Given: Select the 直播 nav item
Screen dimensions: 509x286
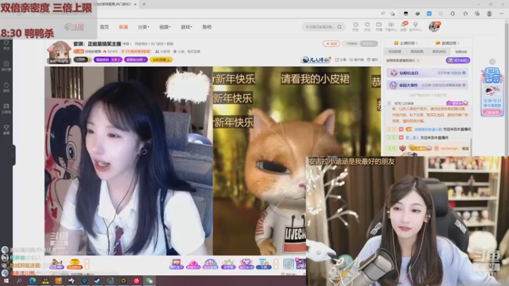Looking at the screenshot, I should pos(123,27).
